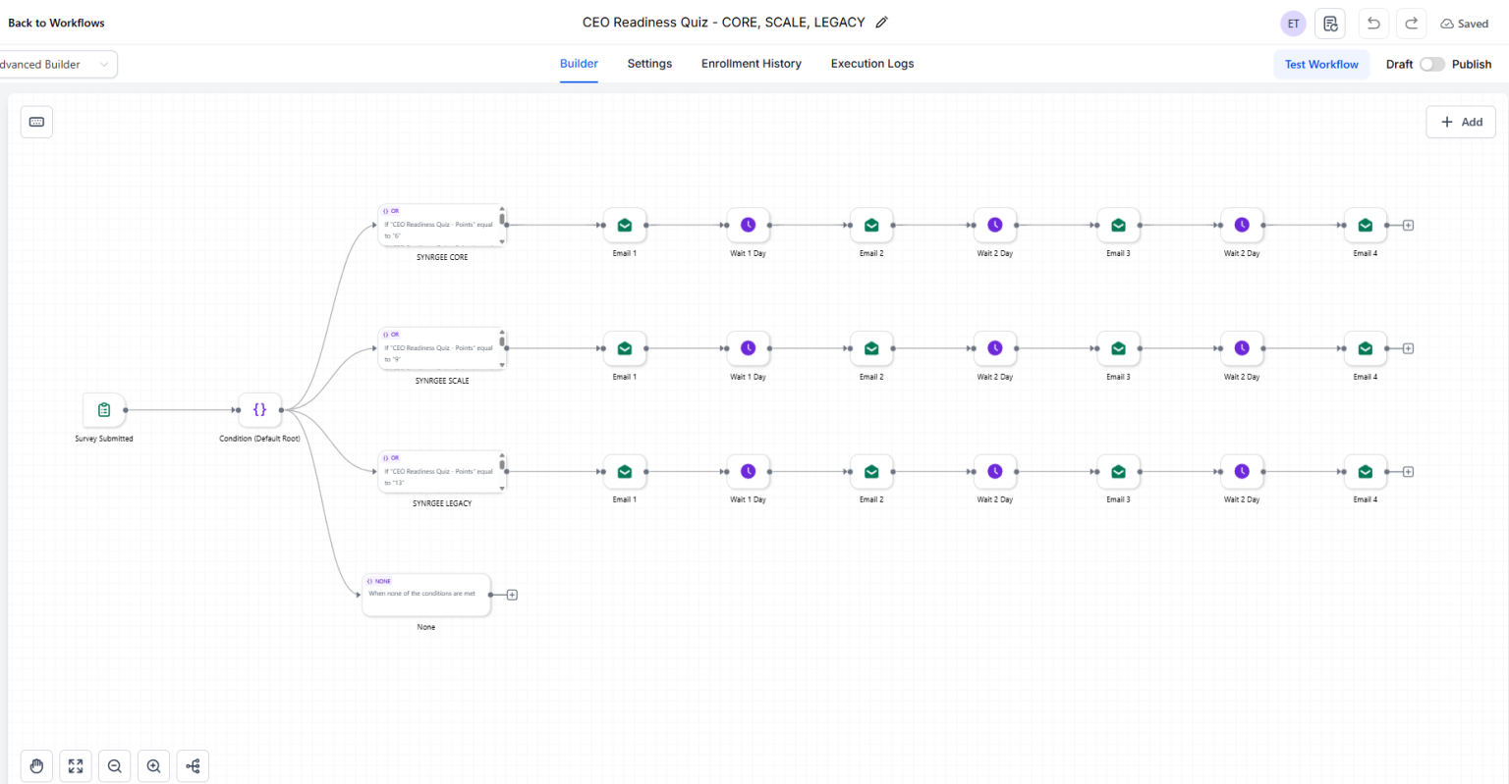The width and height of the screenshot is (1509, 784).
Task: Open the Survey Submitted trigger node
Action: (104, 410)
